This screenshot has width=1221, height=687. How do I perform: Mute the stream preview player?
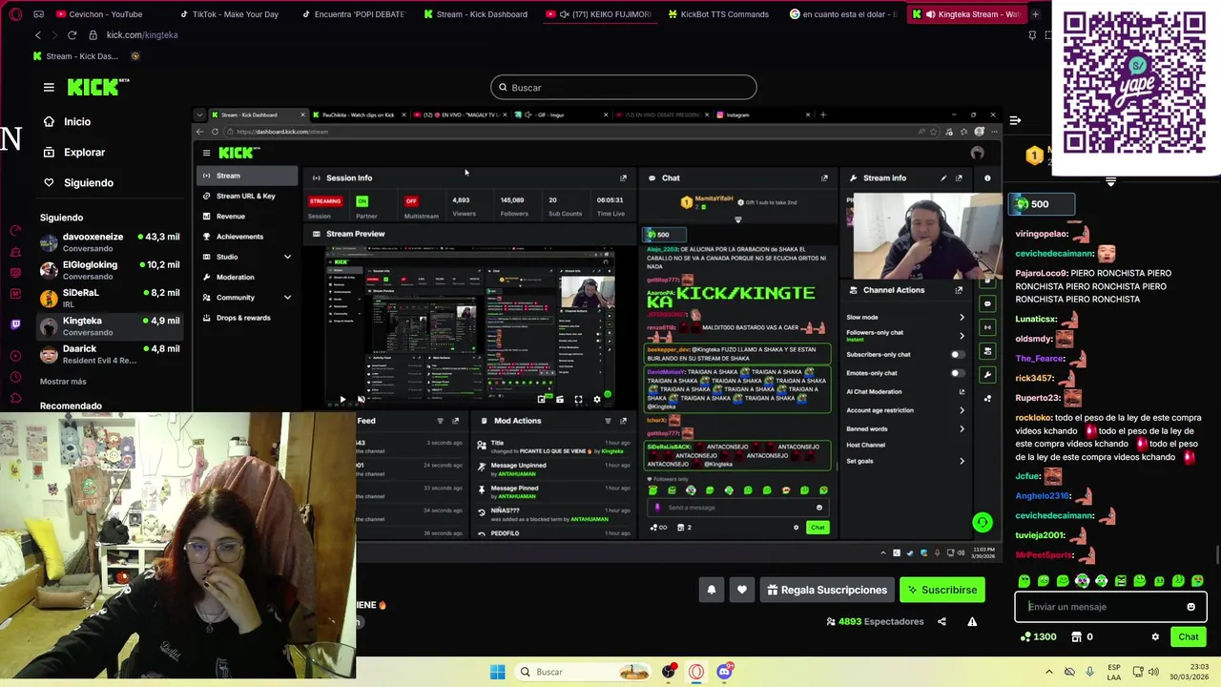[361, 399]
